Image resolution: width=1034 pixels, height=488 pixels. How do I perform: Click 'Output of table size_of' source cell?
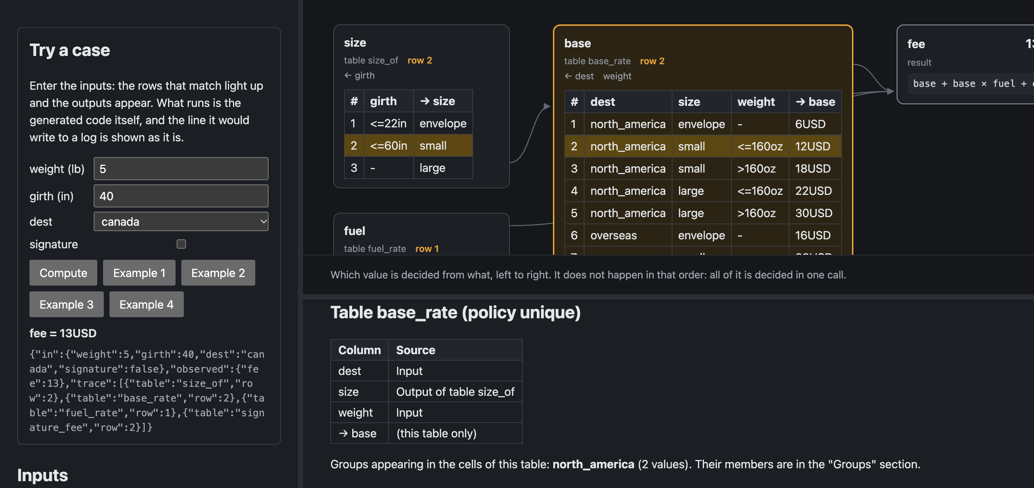(x=455, y=392)
